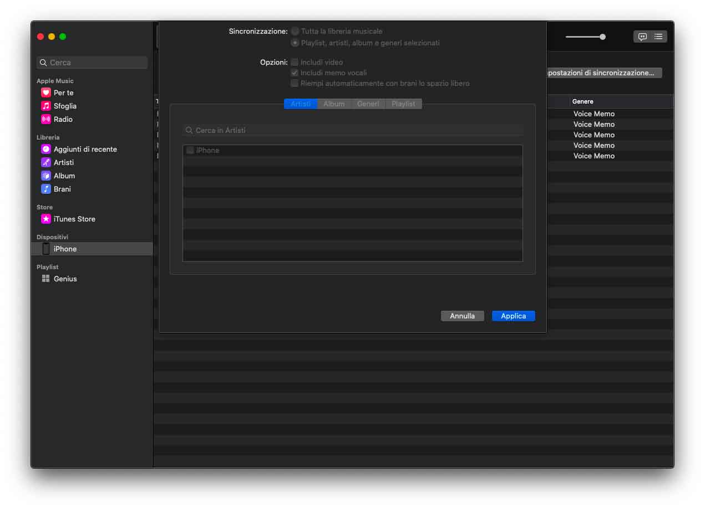Click the Sincronizzazione label

coord(258,32)
